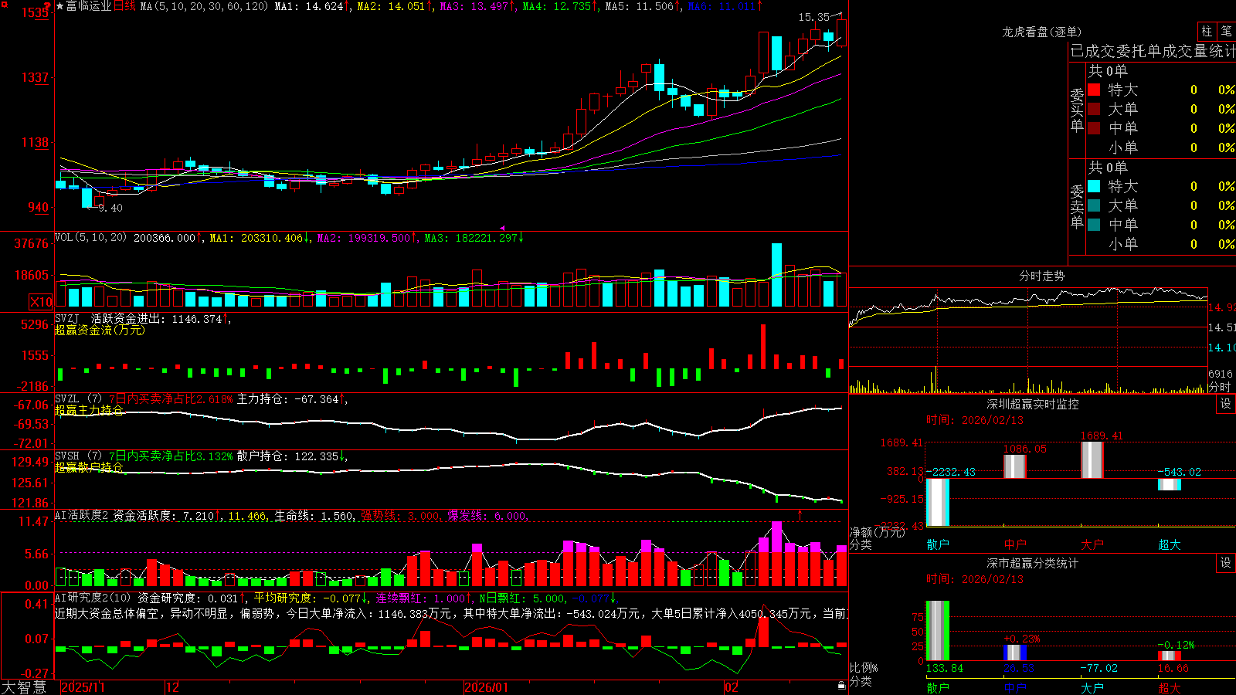Viewport: 1236px width, 695px height.
Task: Click the 深圳超赢实时监控 panel title
Action: (1033, 404)
